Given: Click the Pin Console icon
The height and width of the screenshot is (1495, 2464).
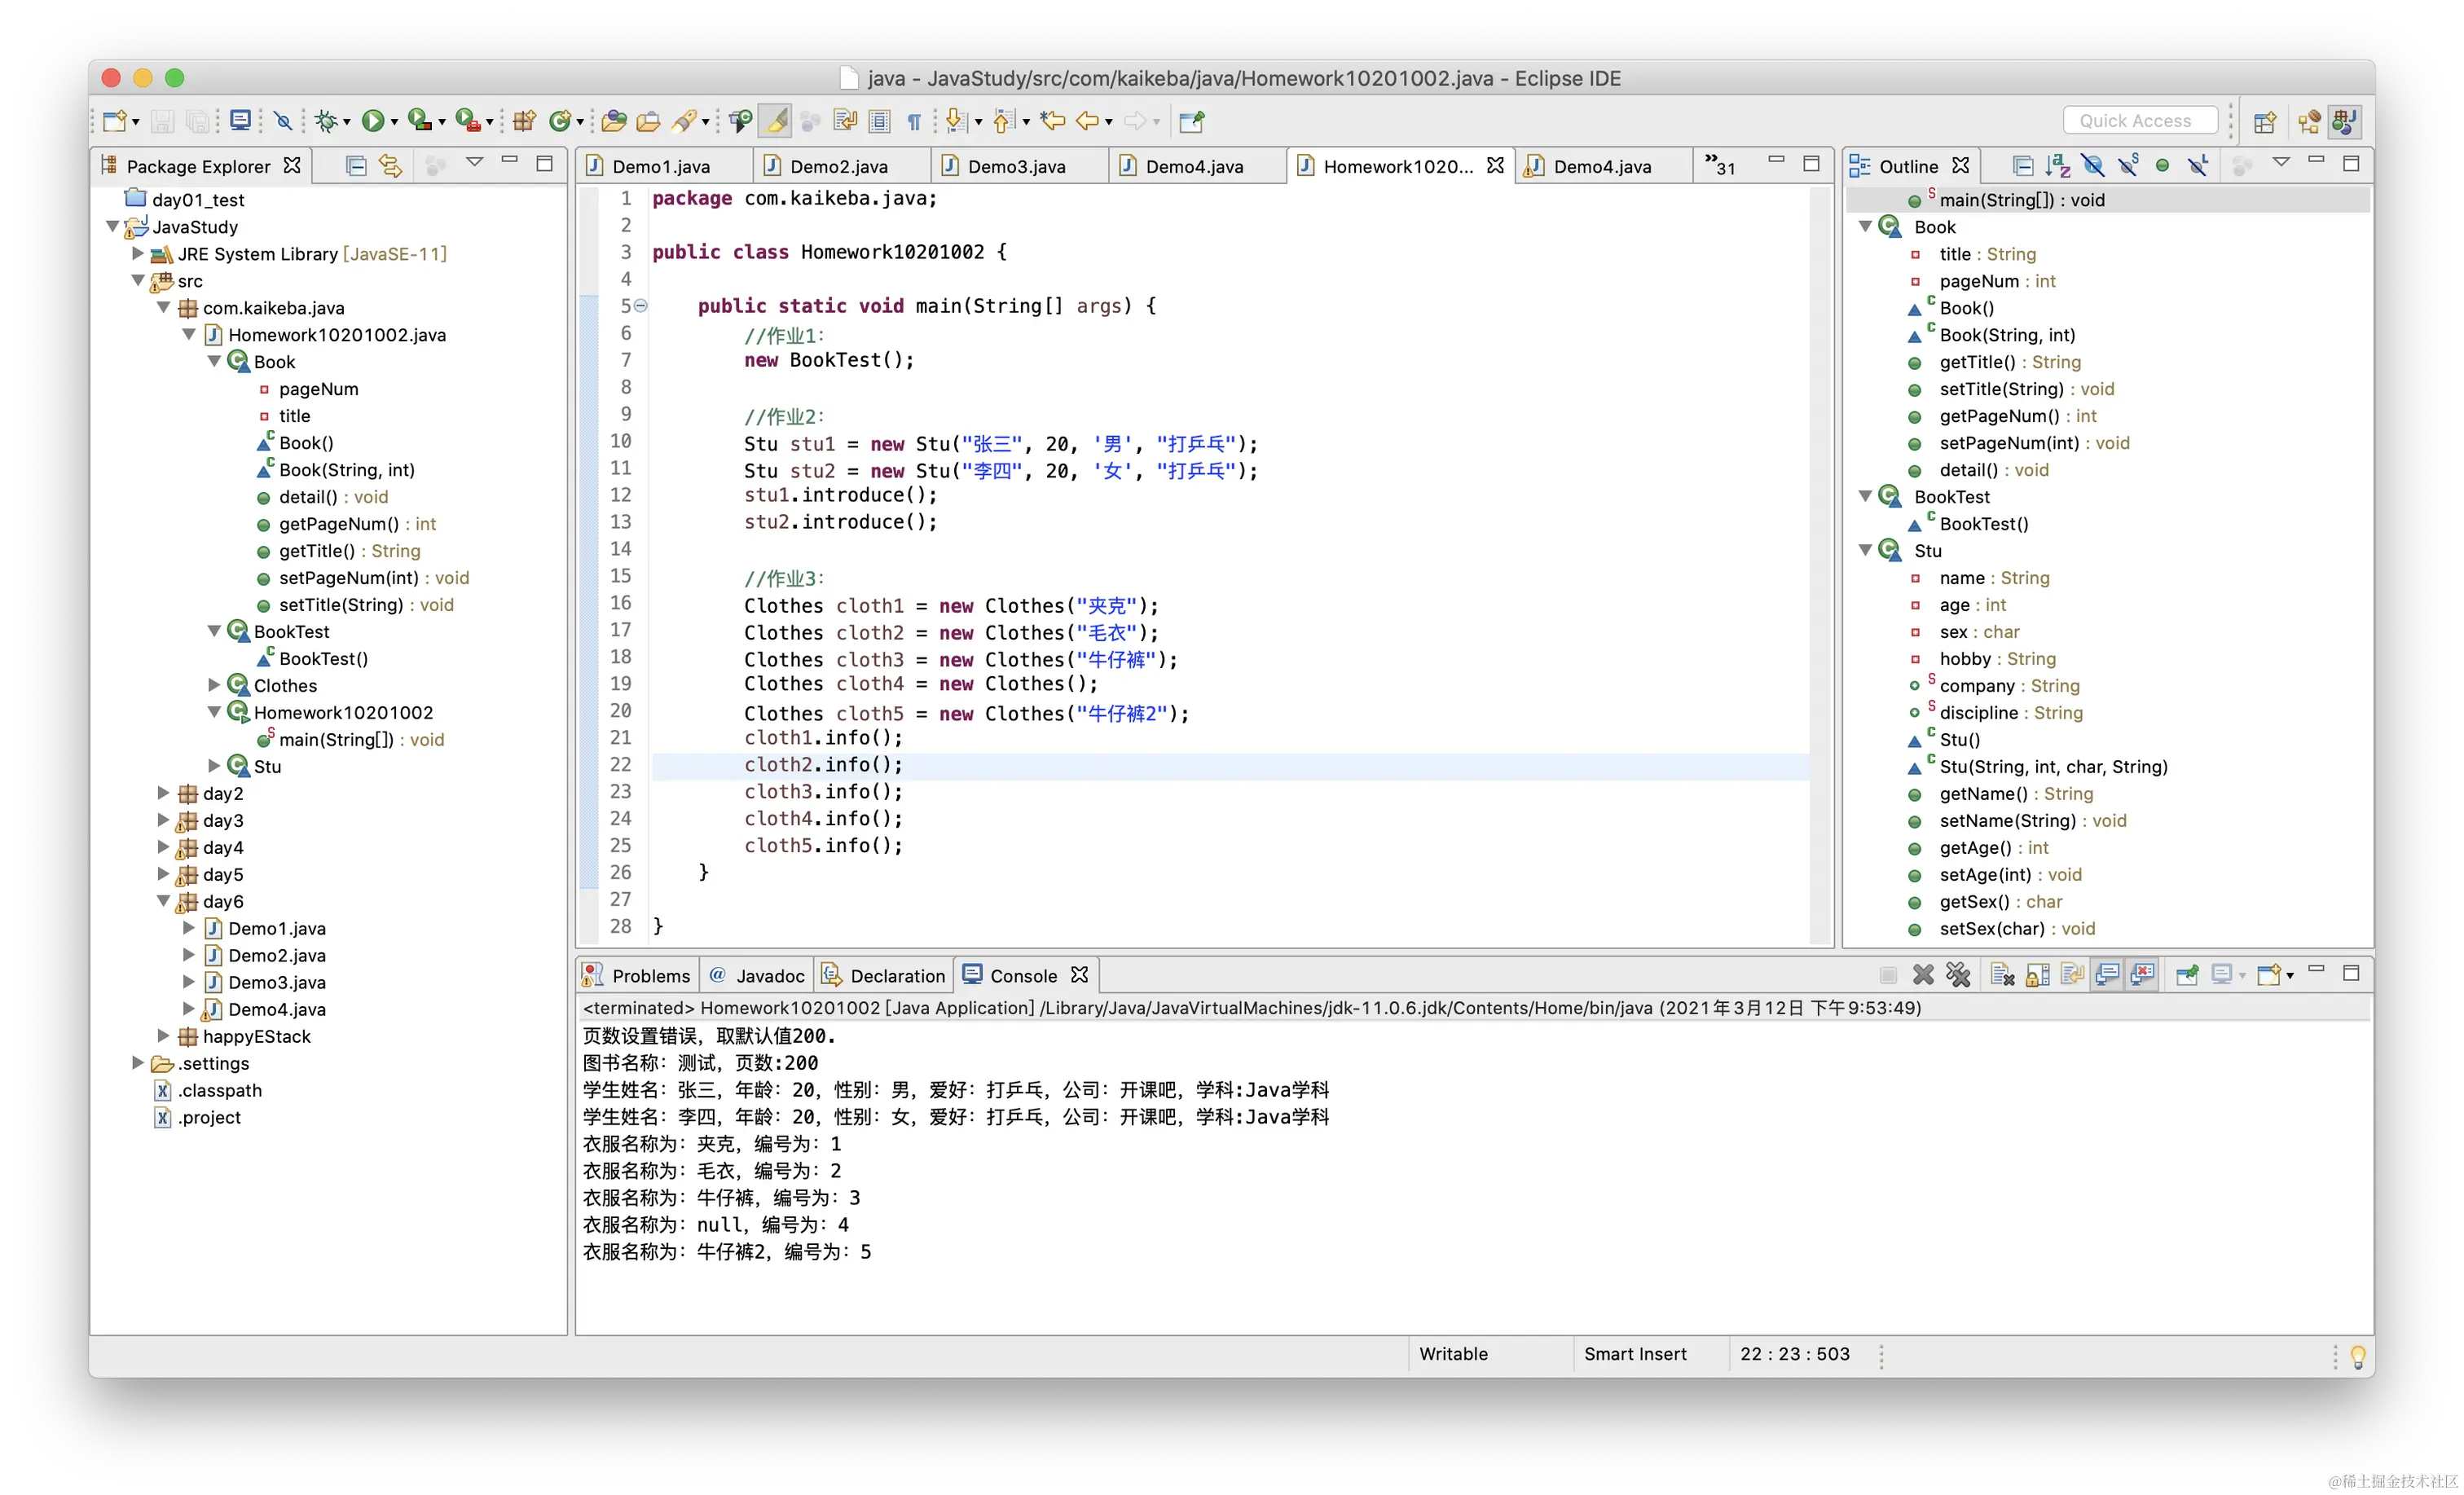Looking at the screenshot, I should coord(2186,975).
